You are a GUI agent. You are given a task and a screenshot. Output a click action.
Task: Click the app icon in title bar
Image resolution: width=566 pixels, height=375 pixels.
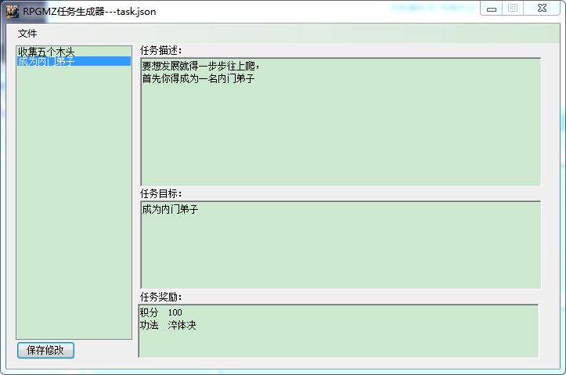pos(12,12)
